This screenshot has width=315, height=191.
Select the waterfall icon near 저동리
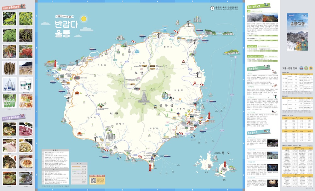point(165,96)
